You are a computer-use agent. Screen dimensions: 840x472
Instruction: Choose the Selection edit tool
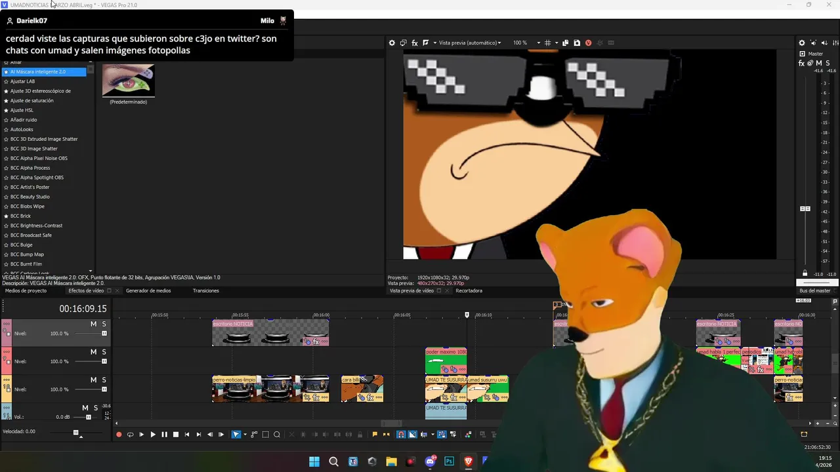coord(265,434)
